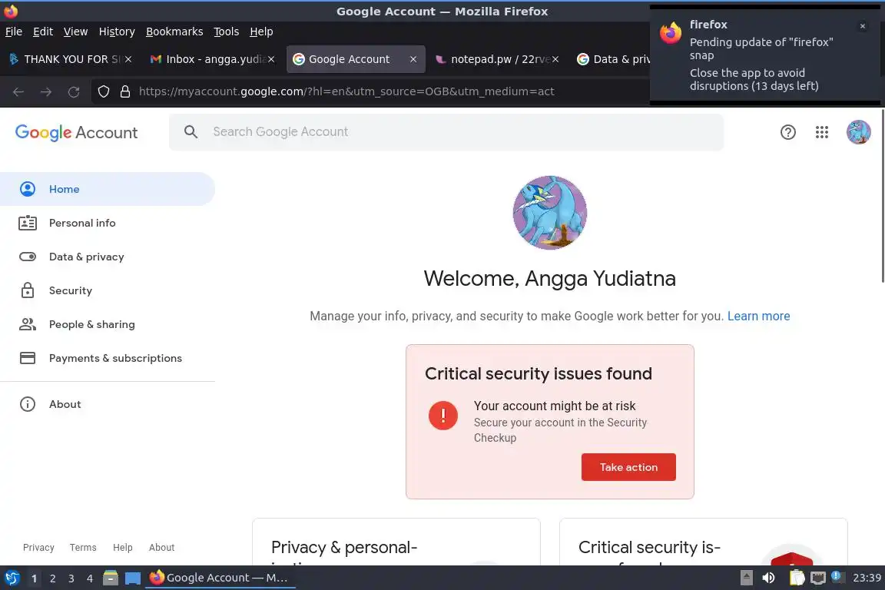Click the 23:39 clock in taskbar
This screenshot has height=590, width=885.
tap(867, 578)
